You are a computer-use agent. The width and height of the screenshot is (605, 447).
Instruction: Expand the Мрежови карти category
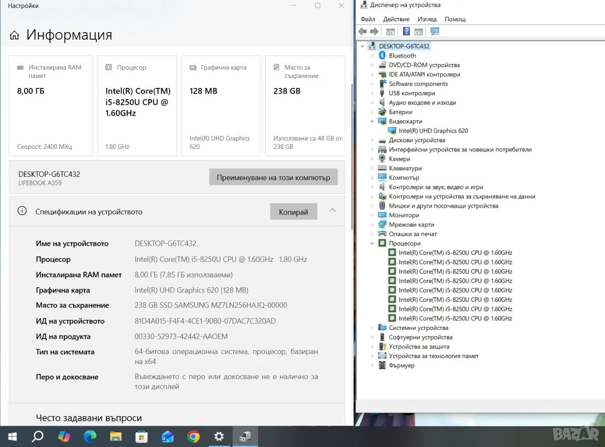point(372,225)
